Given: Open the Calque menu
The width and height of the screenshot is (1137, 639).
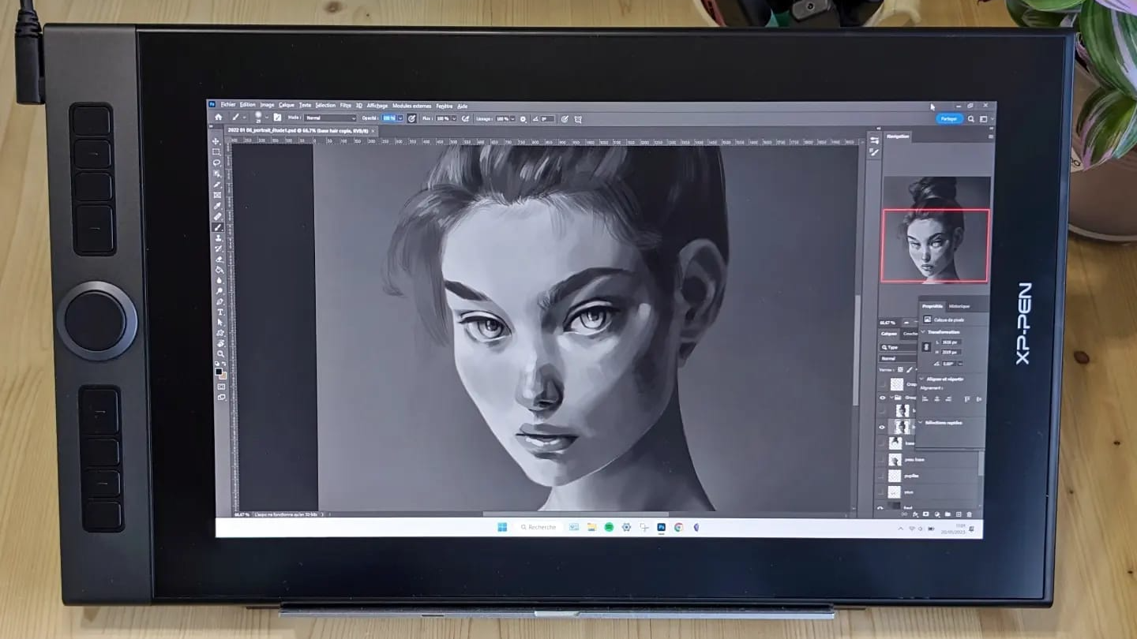Looking at the screenshot, I should click(x=286, y=105).
